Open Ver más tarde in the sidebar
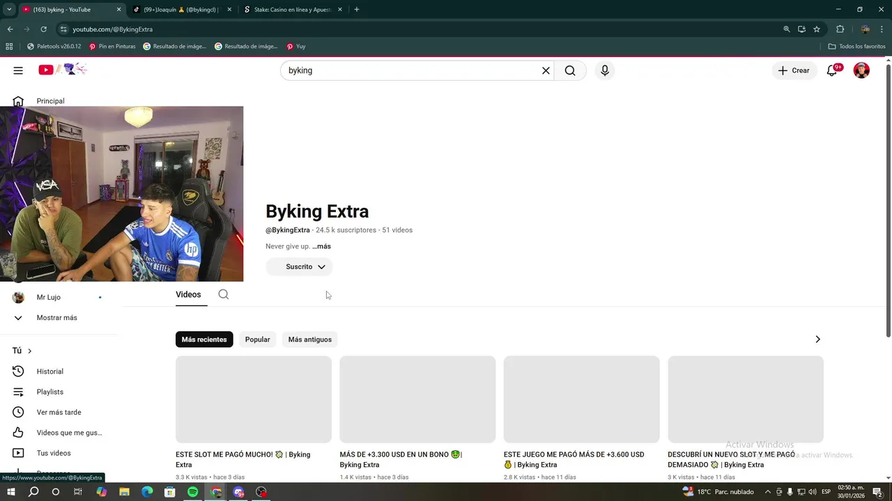 (59, 412)
